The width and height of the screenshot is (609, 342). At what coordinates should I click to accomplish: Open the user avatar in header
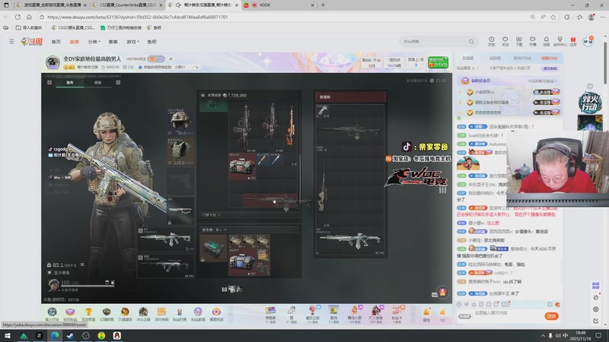[588, 41]
